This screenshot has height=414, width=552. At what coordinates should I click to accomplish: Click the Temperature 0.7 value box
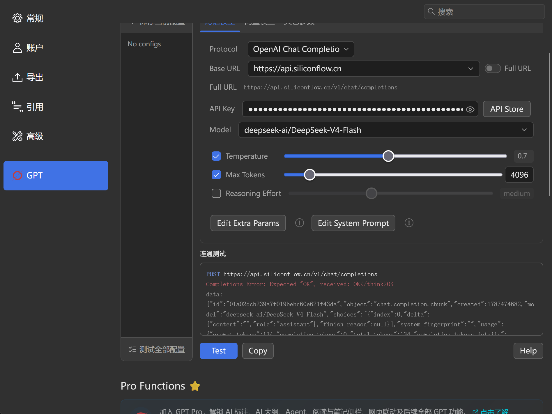[x=523, y=156]
